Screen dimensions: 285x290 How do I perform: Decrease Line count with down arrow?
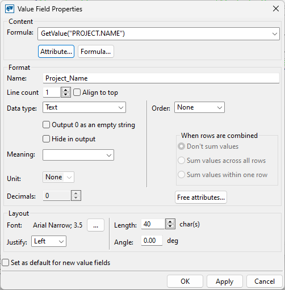pos(66,95)
